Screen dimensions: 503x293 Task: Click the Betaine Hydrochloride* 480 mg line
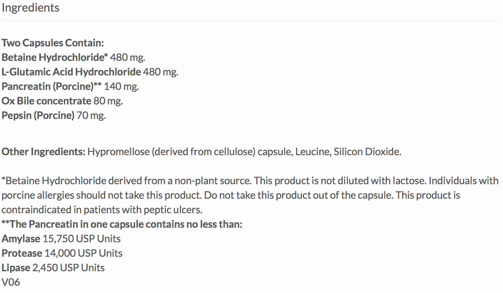[74, 57]
